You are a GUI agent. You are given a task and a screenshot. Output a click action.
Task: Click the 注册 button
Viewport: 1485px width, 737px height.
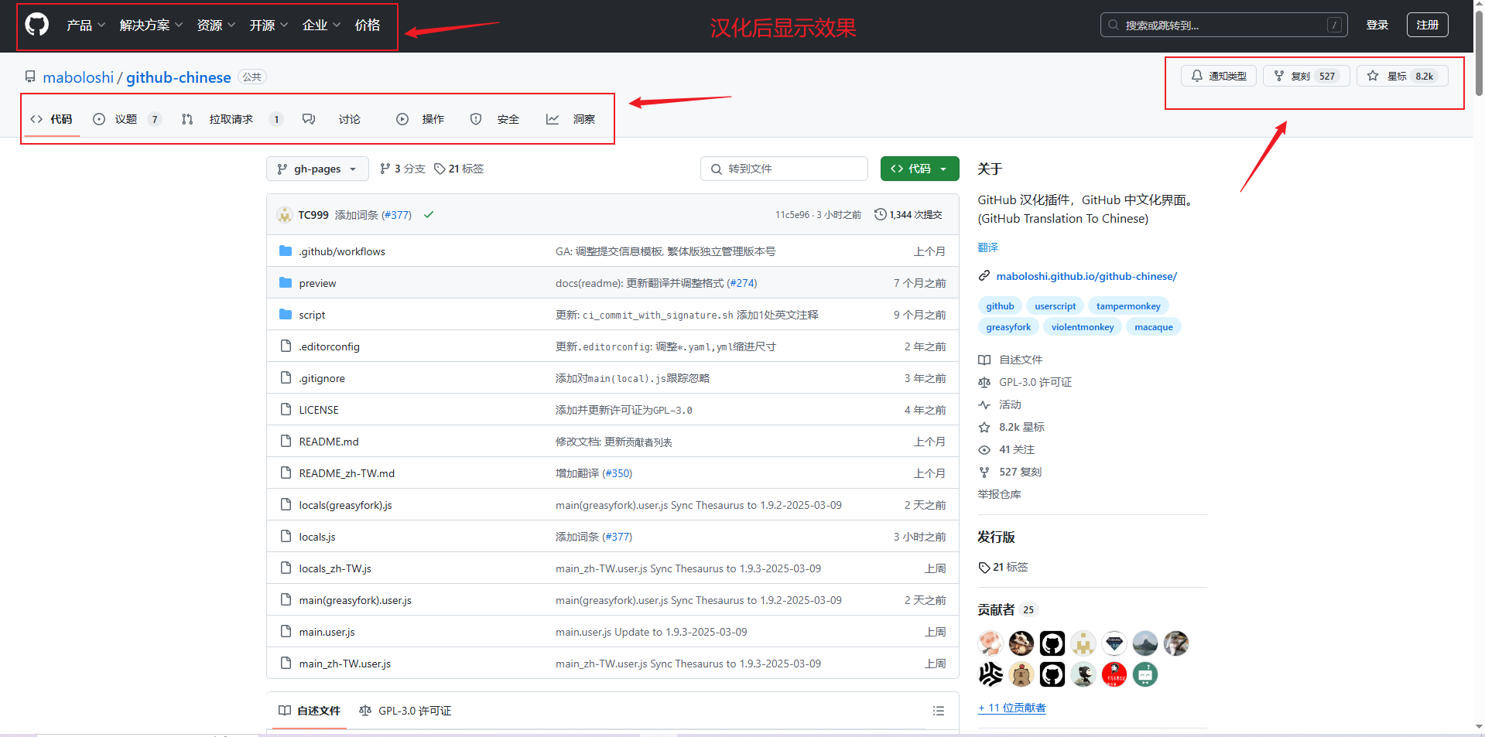click(1428, 25)
